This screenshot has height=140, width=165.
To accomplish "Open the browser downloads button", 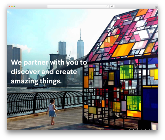I will (x=112, y=6).
